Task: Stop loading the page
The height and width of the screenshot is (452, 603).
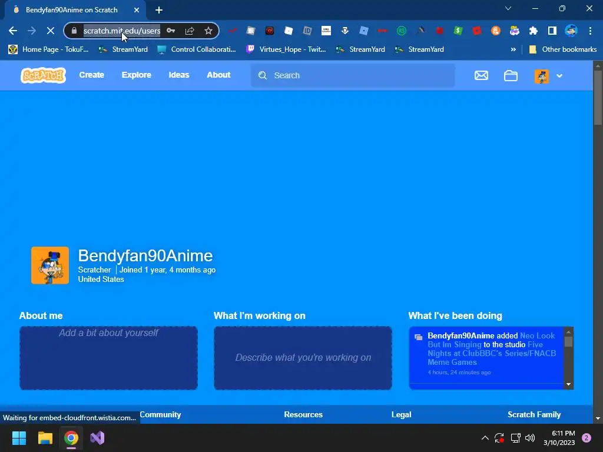Action: 51,31
